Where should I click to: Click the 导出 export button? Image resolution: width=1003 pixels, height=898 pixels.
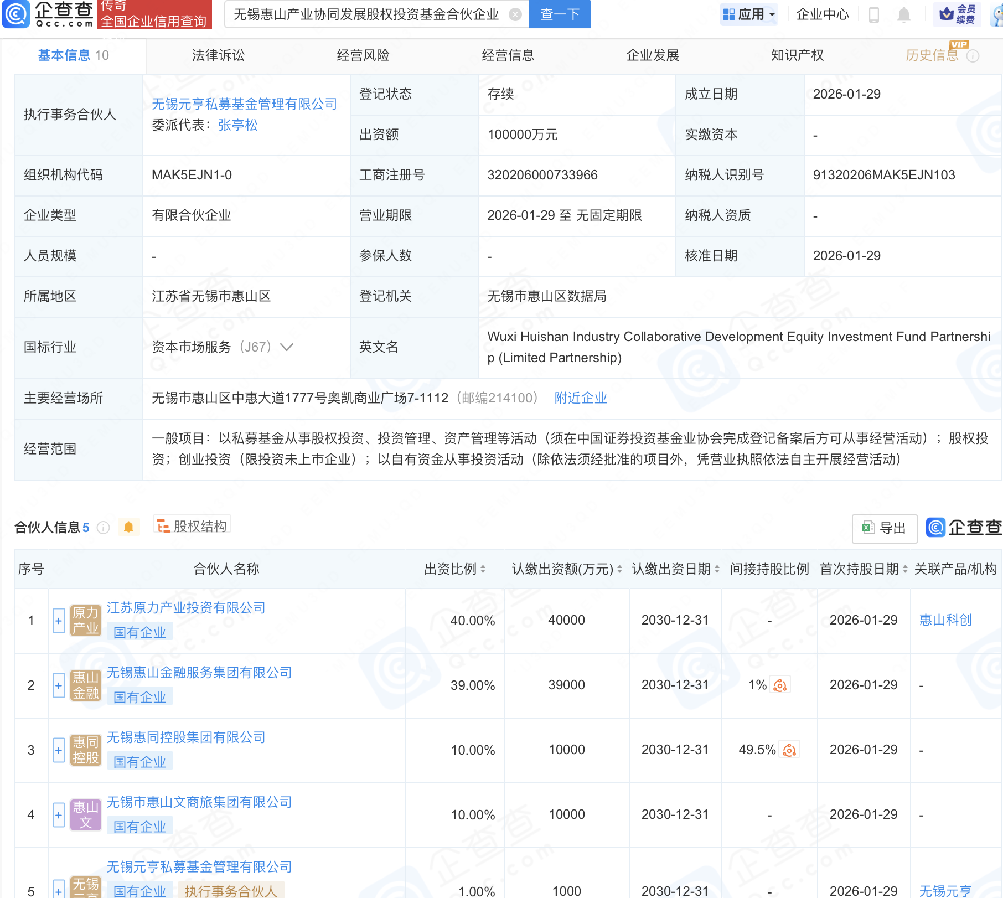(x=884, y=528)
